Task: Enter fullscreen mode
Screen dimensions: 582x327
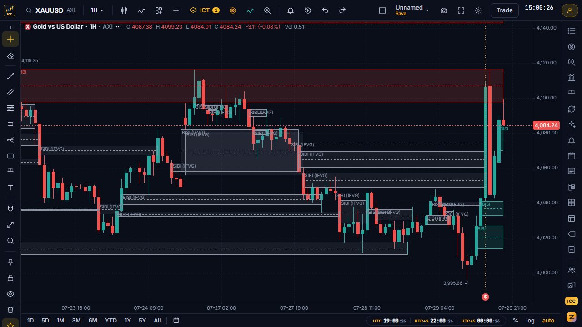Action: click(x=461, y=10)
